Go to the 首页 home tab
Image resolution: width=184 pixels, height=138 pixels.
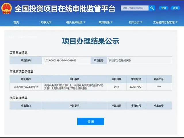pyautogui.click(x=16, y=22)
